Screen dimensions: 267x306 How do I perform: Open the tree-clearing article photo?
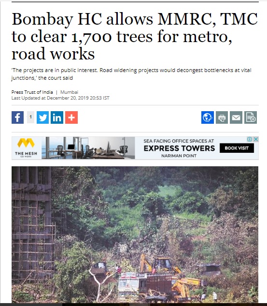coord(135,234)
